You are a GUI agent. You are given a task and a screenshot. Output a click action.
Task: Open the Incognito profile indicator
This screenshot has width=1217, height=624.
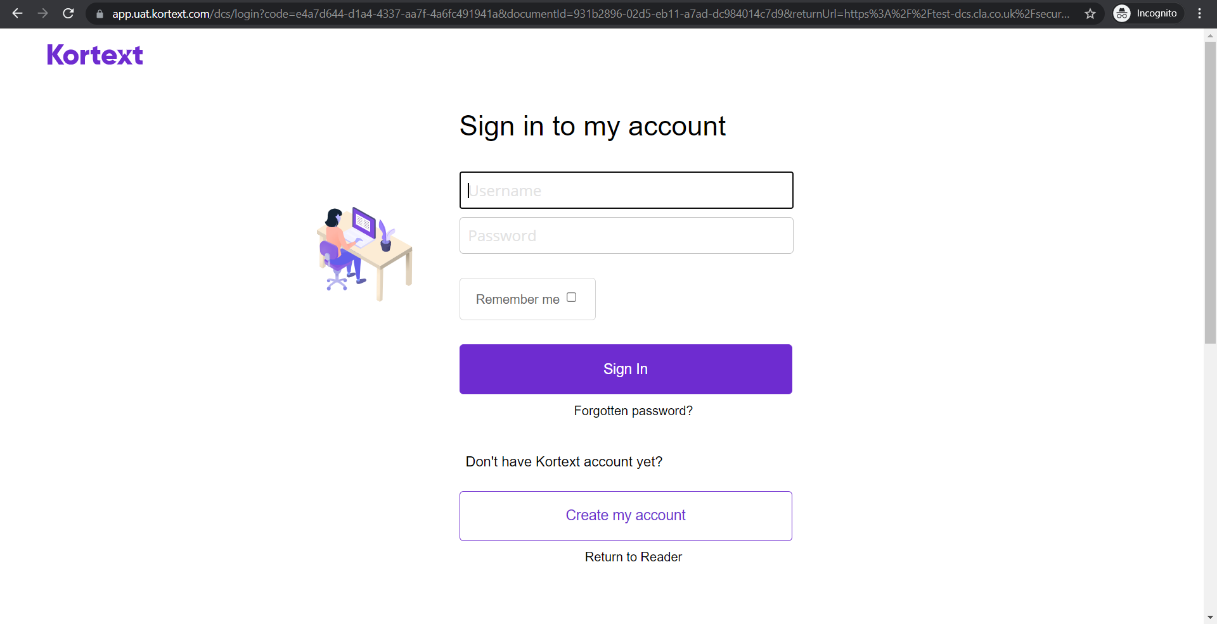point(1148,13)
